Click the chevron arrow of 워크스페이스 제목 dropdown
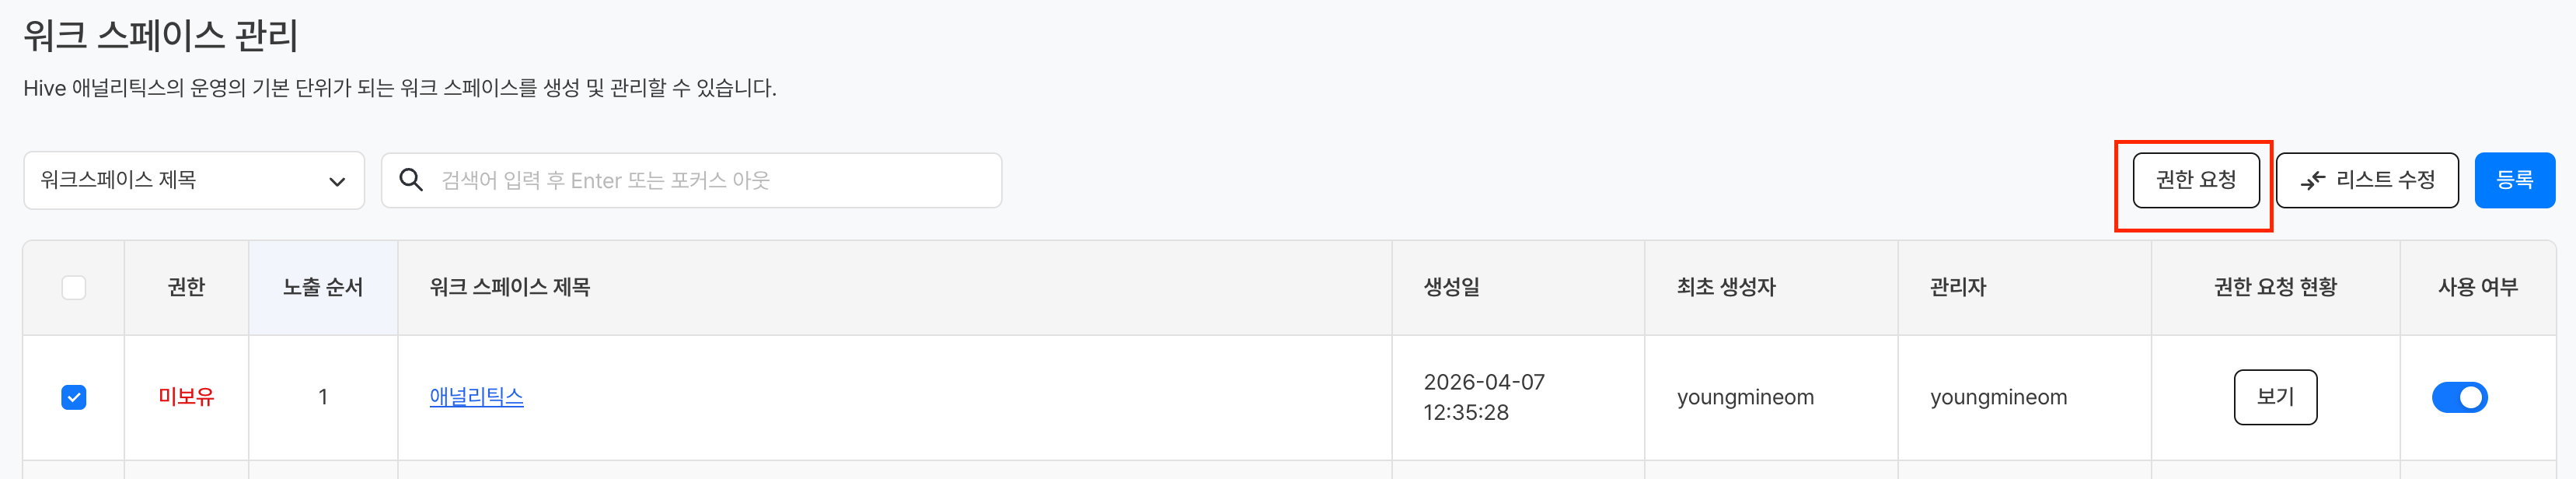The height and width of the screenshot is (479, 2576). [x=337, y=181]
